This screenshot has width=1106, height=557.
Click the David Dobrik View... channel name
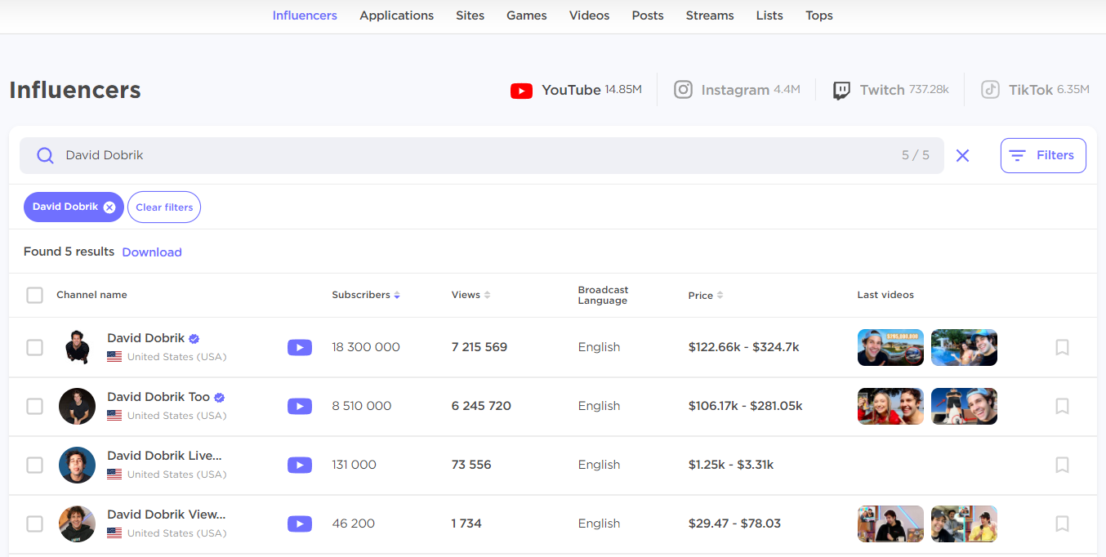point(166,515)
